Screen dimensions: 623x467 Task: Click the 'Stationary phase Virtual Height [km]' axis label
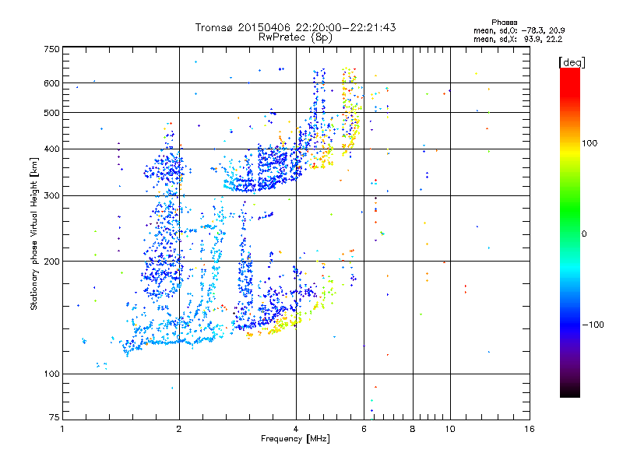(x=34, y=233)
